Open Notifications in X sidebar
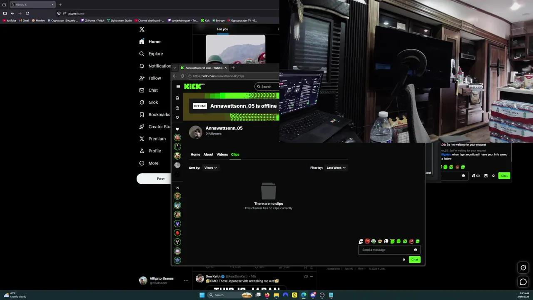This screenshot has height=300, width=533. click(155, 66)
